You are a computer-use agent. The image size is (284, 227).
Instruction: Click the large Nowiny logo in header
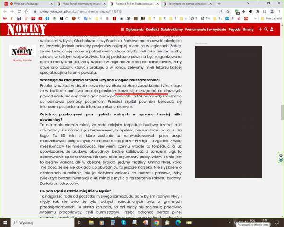click(27, 29)
